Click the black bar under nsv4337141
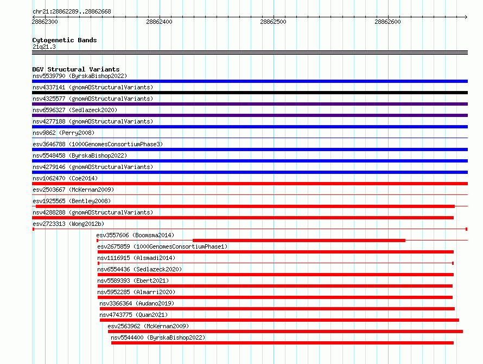 coord(250,93)
